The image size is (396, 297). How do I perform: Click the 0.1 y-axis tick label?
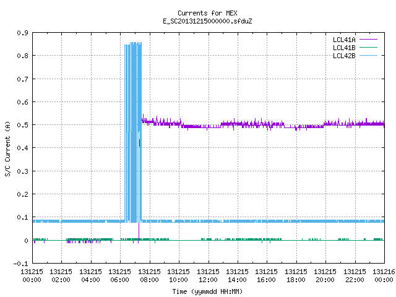click(x=22, y=217)
